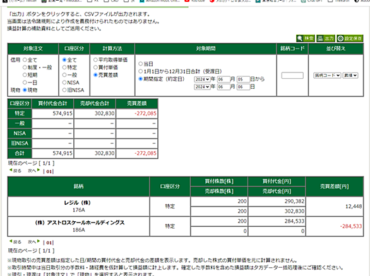Click 買付代金合計 summary header

[52, 103]
